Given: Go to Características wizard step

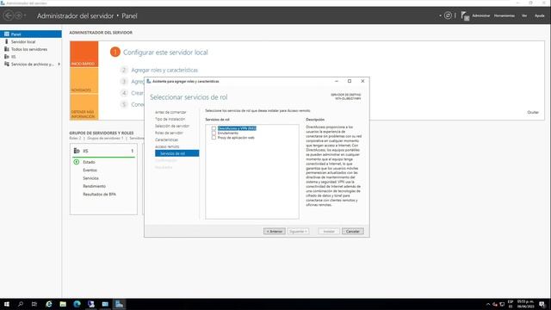Looking at the screenshot, I should [166, 139].
